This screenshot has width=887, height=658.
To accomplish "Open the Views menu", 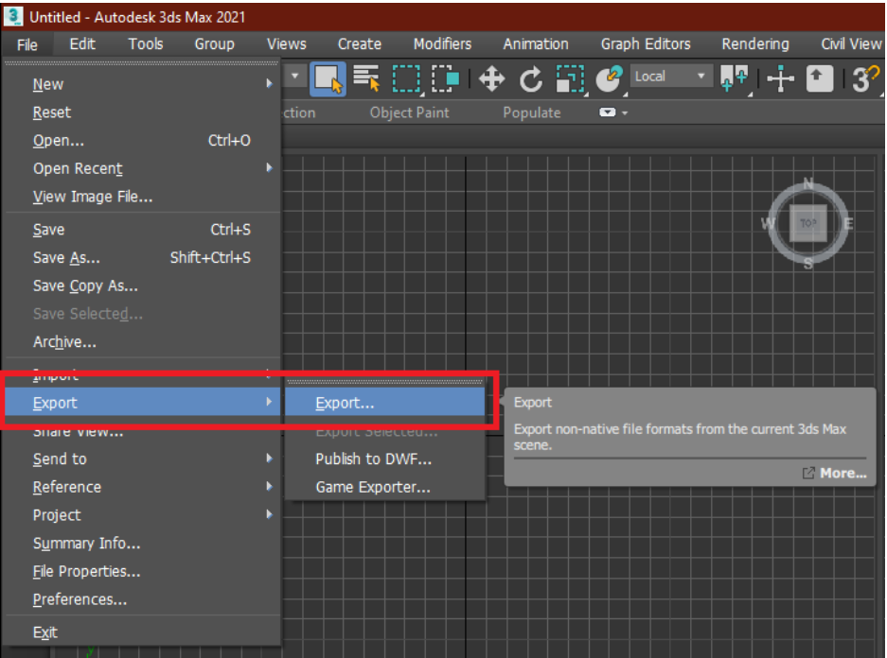I will click(286, 44).
